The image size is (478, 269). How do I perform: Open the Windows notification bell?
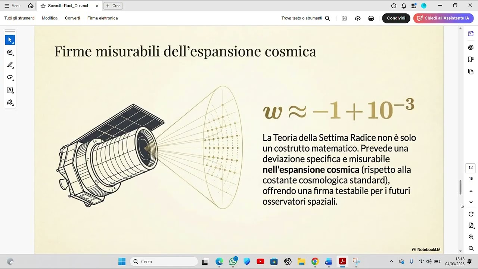point(469,261)
